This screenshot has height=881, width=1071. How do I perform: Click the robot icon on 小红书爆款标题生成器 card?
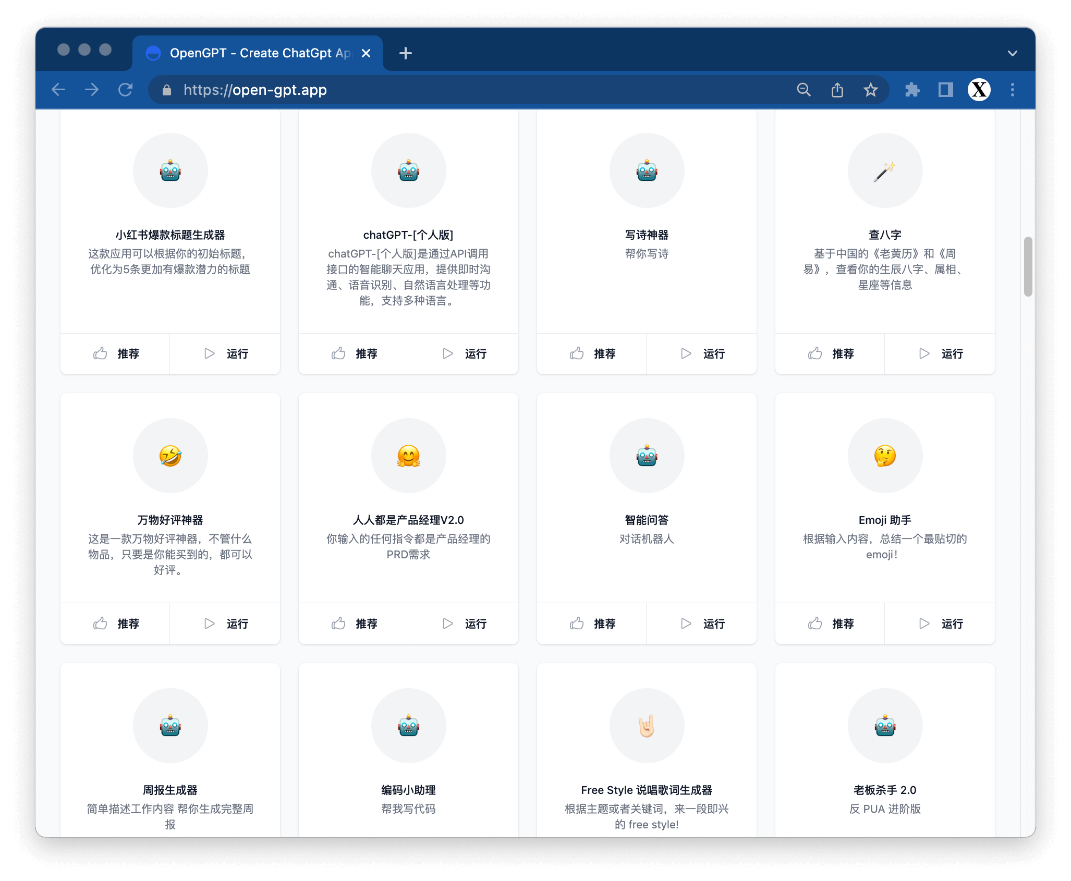coord(170,170)
